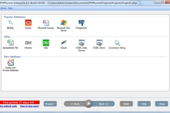Image resolution: width=170 pixels, height=113 pixels.
Task: Open Help from the bottom bar
Action: tap(144, 104)
